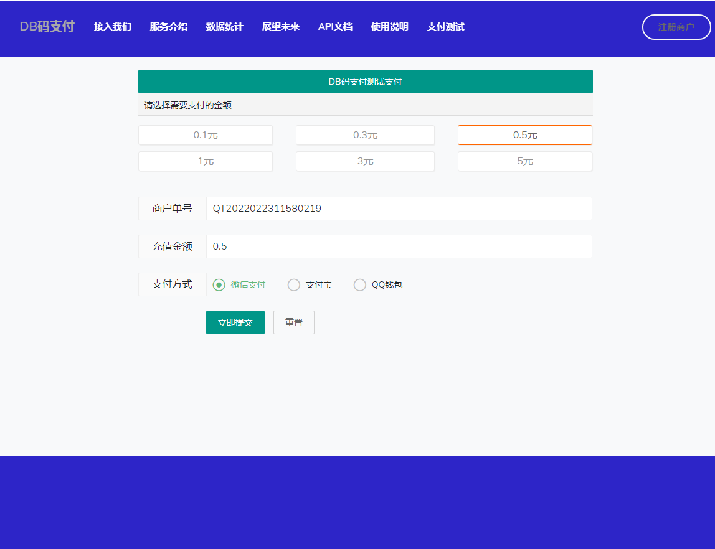The image size is (715, 549).
Task: Select the 支付测试 navigation item
Action: [x=446, y=27]
